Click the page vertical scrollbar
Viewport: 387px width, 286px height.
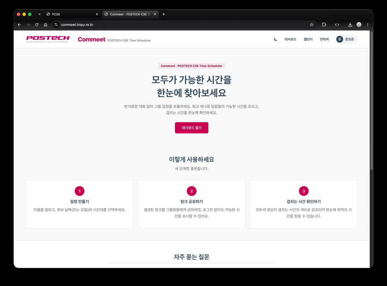pos(372,100)
